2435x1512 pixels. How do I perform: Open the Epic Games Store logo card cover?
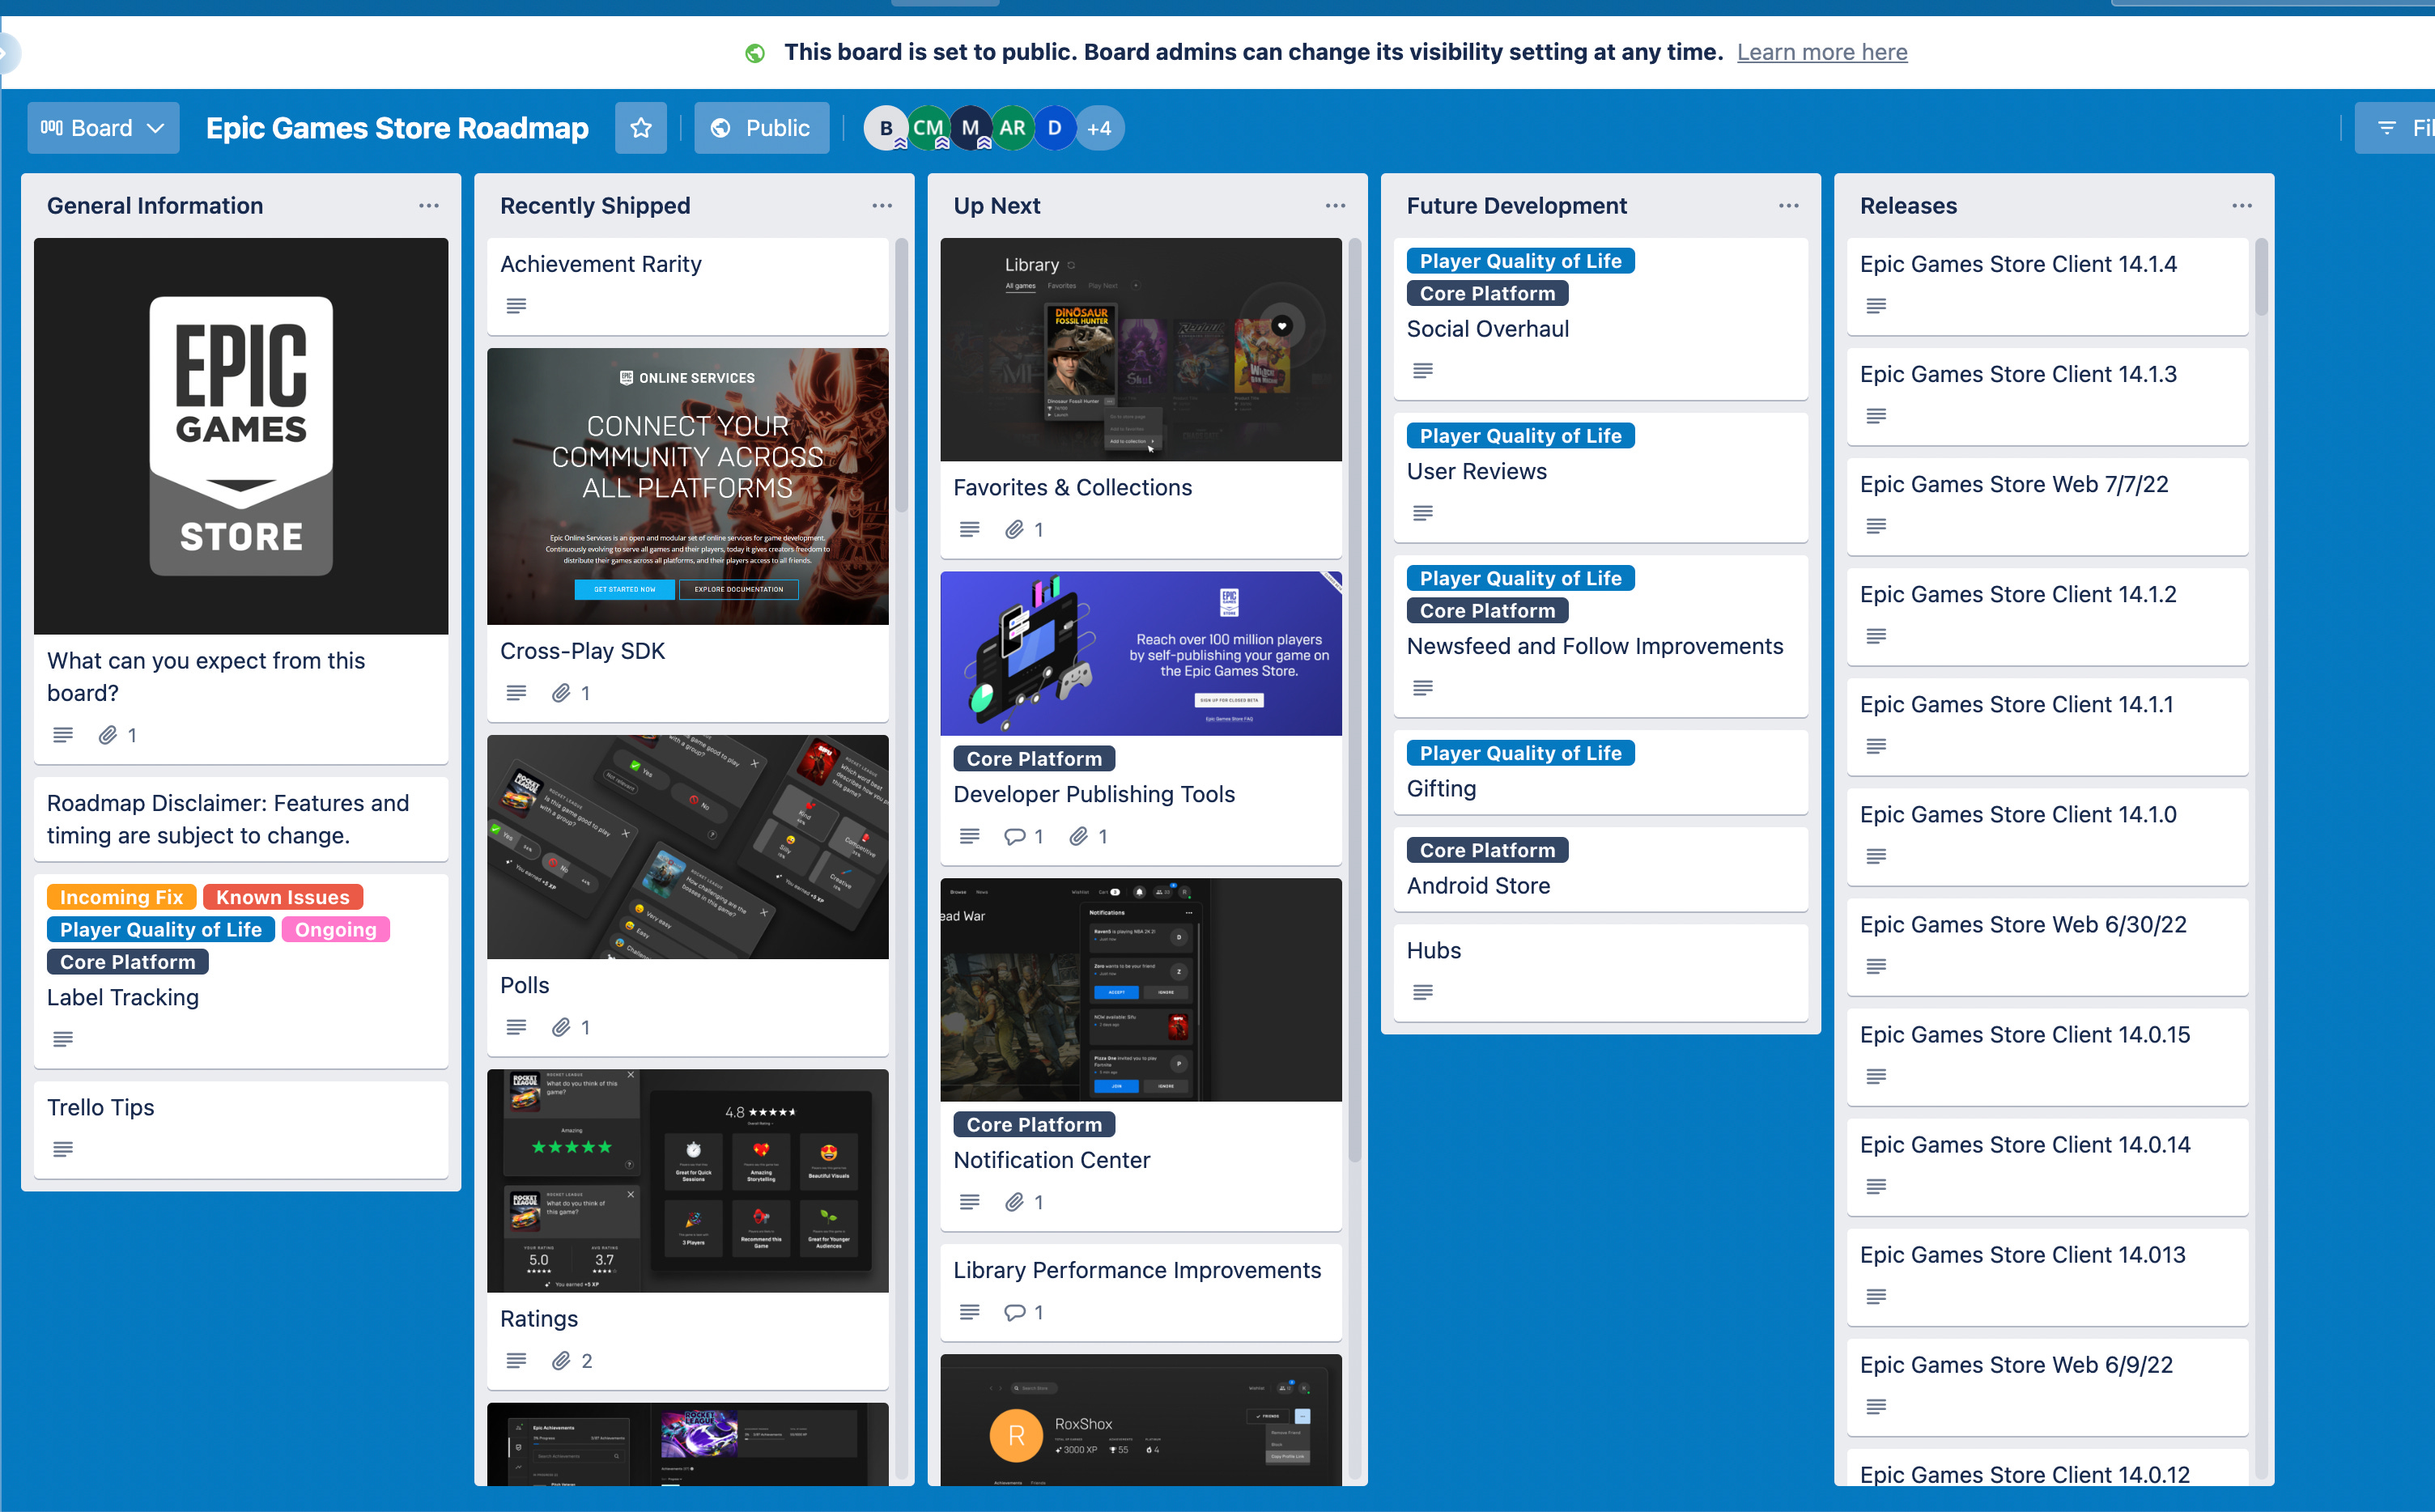coord(241,436)
